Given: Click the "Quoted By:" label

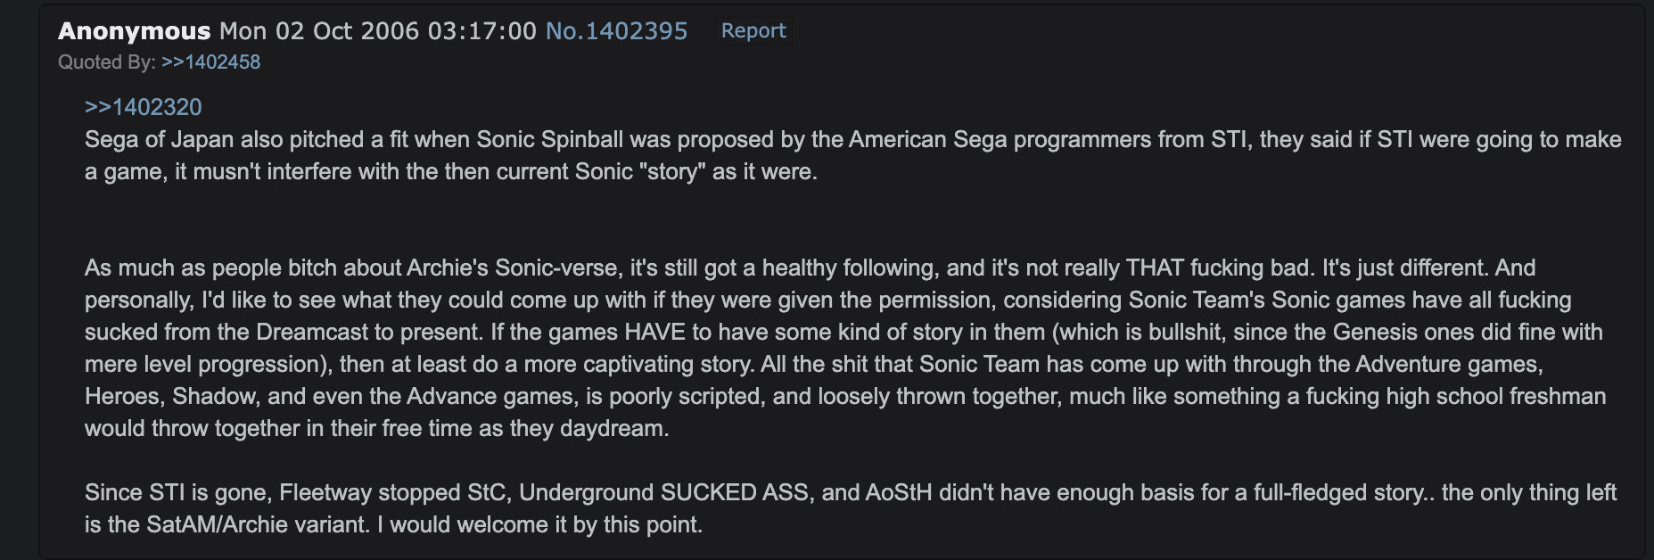Looking at the screenshot, I should pyautogui.click(x=107, y=62).
